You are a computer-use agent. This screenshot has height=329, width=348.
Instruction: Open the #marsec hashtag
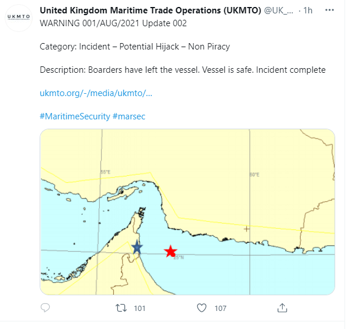pos(129,116)
